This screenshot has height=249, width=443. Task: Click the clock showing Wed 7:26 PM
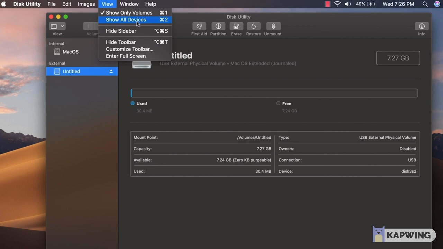click(x=398, y=4)
